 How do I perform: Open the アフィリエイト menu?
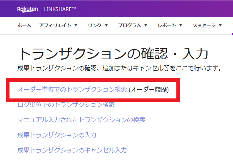point(55,25)
